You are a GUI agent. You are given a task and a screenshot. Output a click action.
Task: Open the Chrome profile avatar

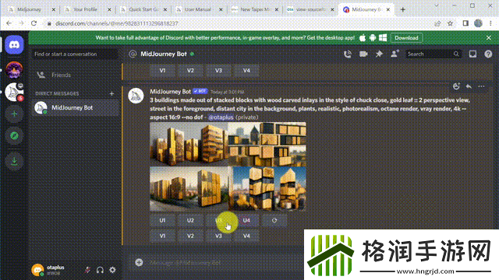478,23
